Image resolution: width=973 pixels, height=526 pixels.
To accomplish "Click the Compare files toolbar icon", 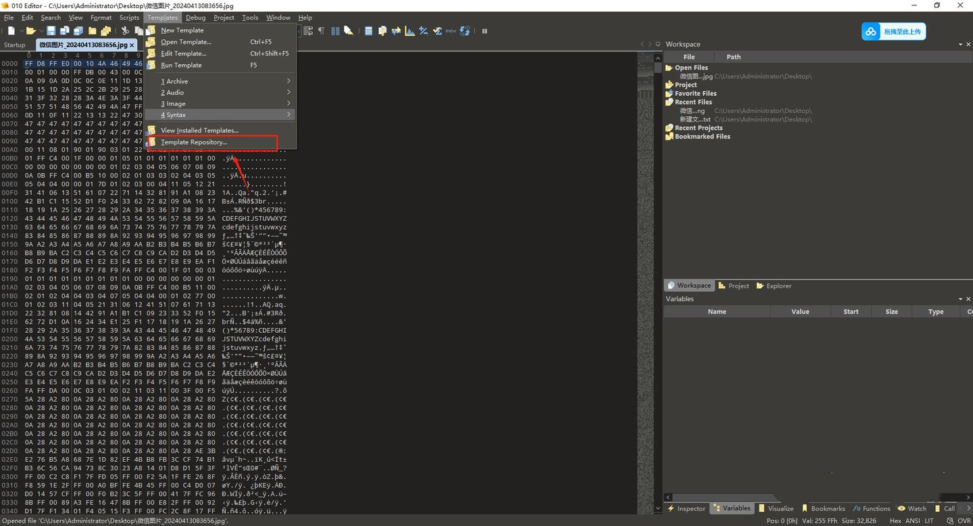I will 382,30.
